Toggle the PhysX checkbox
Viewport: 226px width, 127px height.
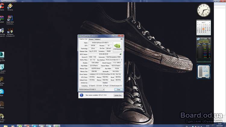104,86
